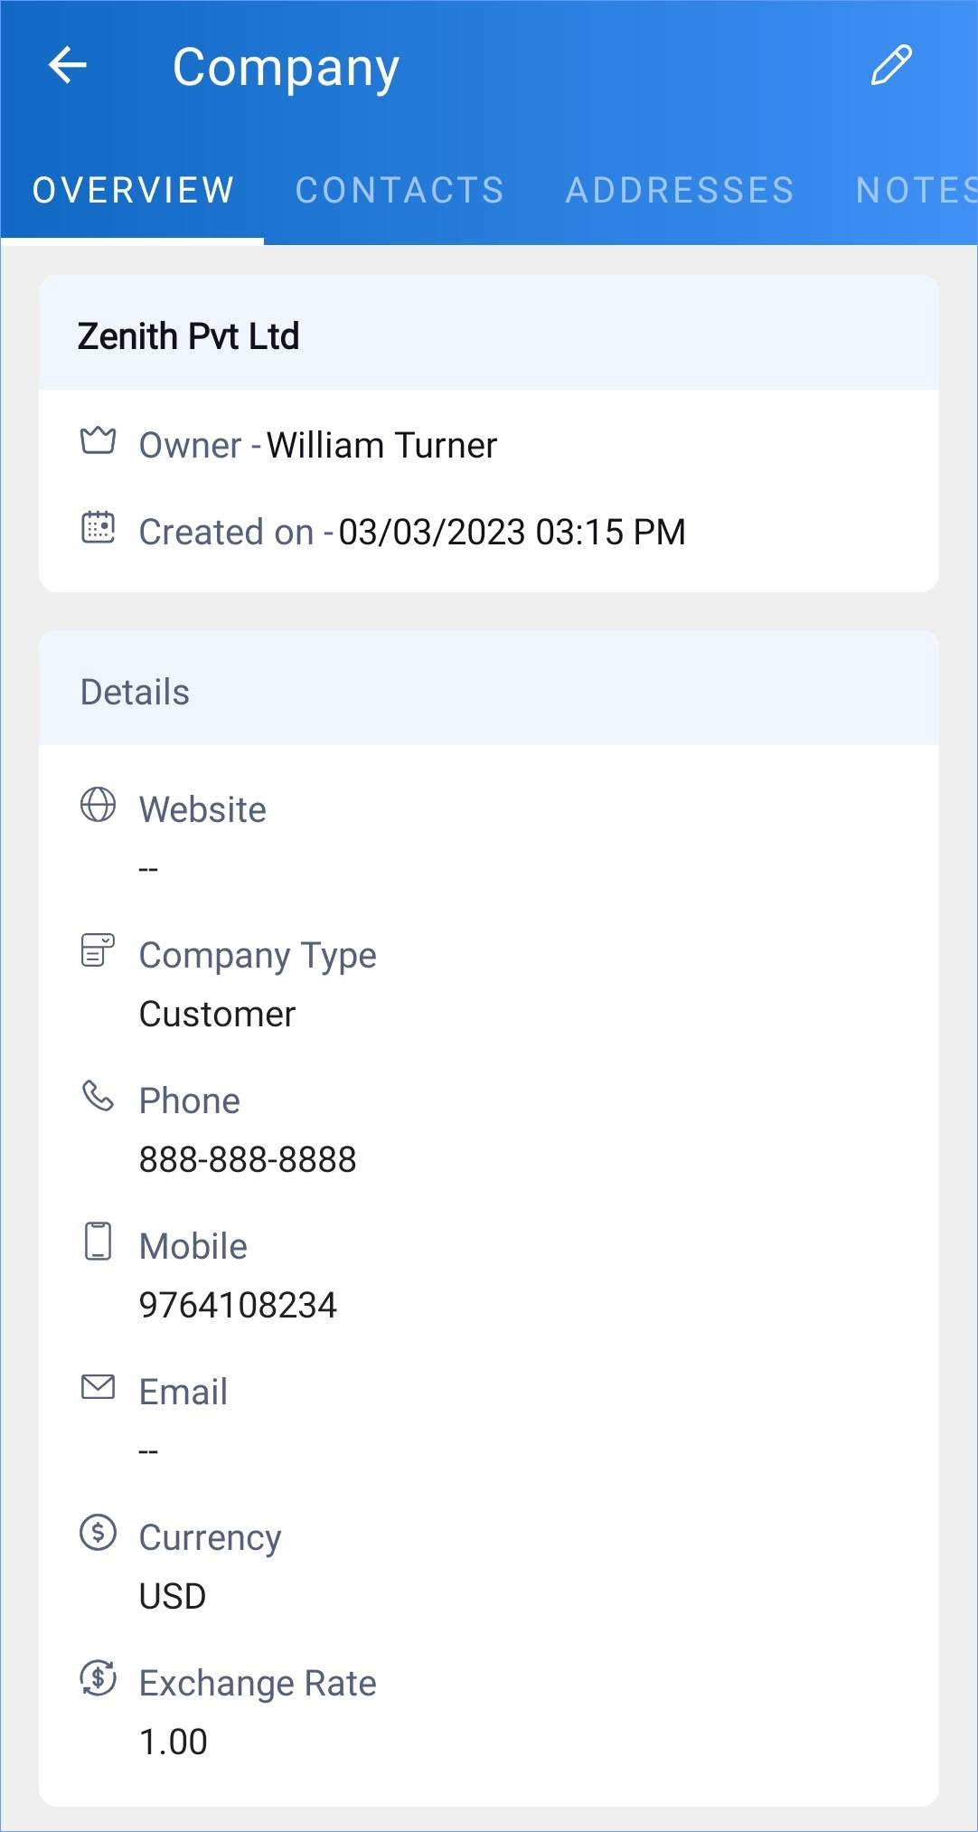
Task: Tap the Details section header
Action: [x=136, y=693]
